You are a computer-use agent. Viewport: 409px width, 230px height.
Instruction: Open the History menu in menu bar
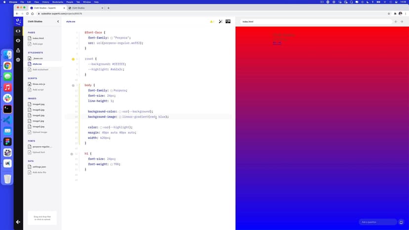[x=45, y=2]
